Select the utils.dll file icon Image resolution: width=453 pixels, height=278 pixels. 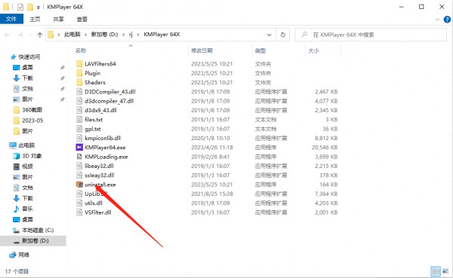[x=79, y=203]
